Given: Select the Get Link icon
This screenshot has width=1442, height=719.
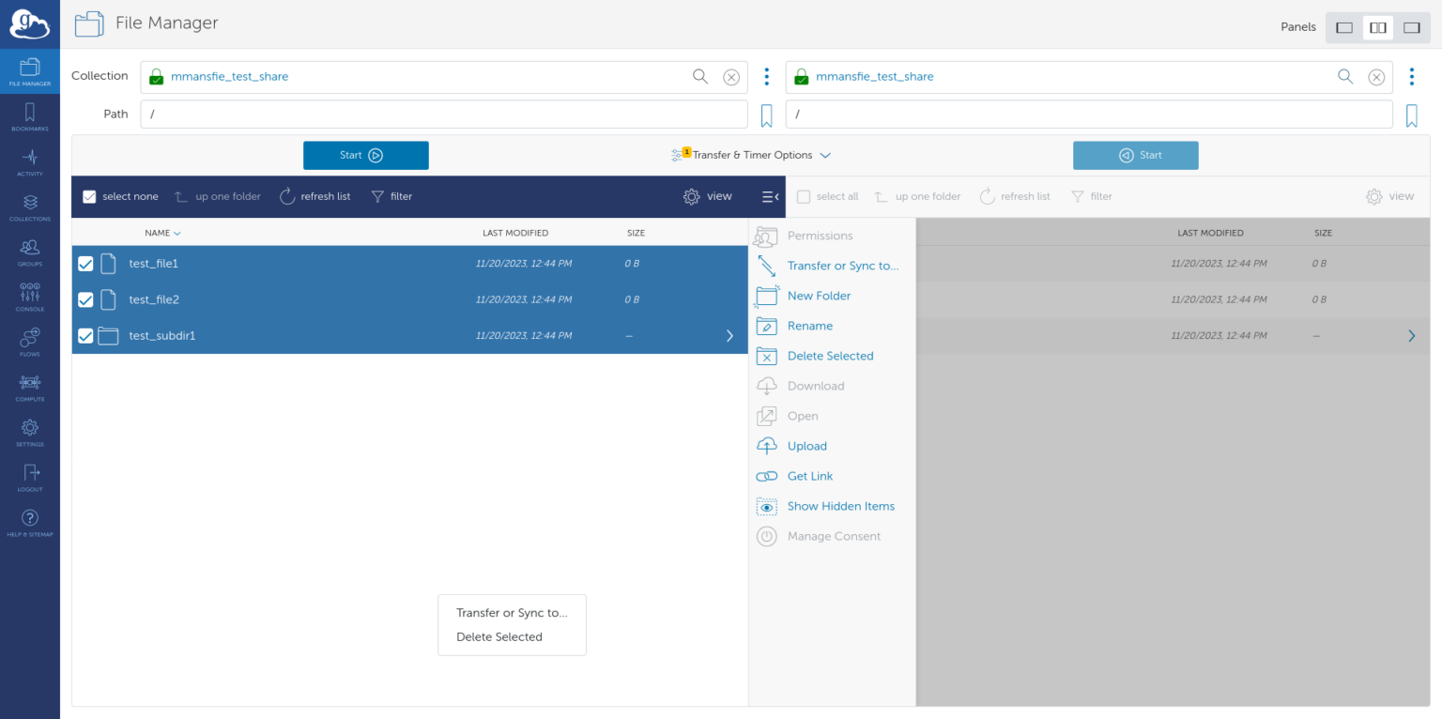Looking at the screenshot, I should click(766, 476).
